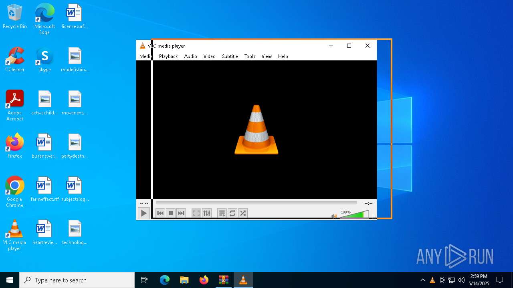The height and width of the screenshot is (288, 513).
Task: Click the elapsed time label in VLC
Action: tap(144, 203)
